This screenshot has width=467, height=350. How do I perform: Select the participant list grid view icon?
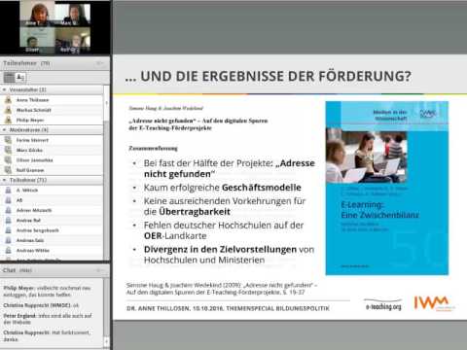tap(9, 78)
